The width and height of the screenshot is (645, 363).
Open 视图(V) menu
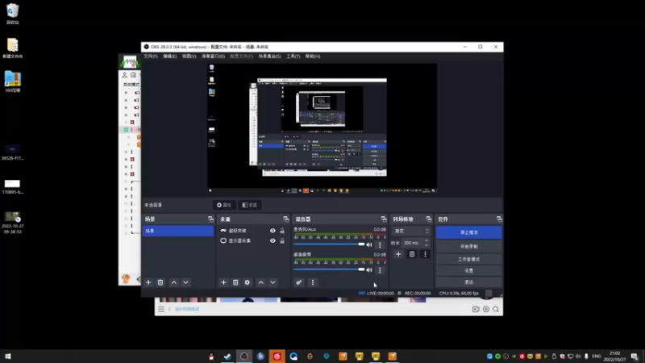coord(189,56)
